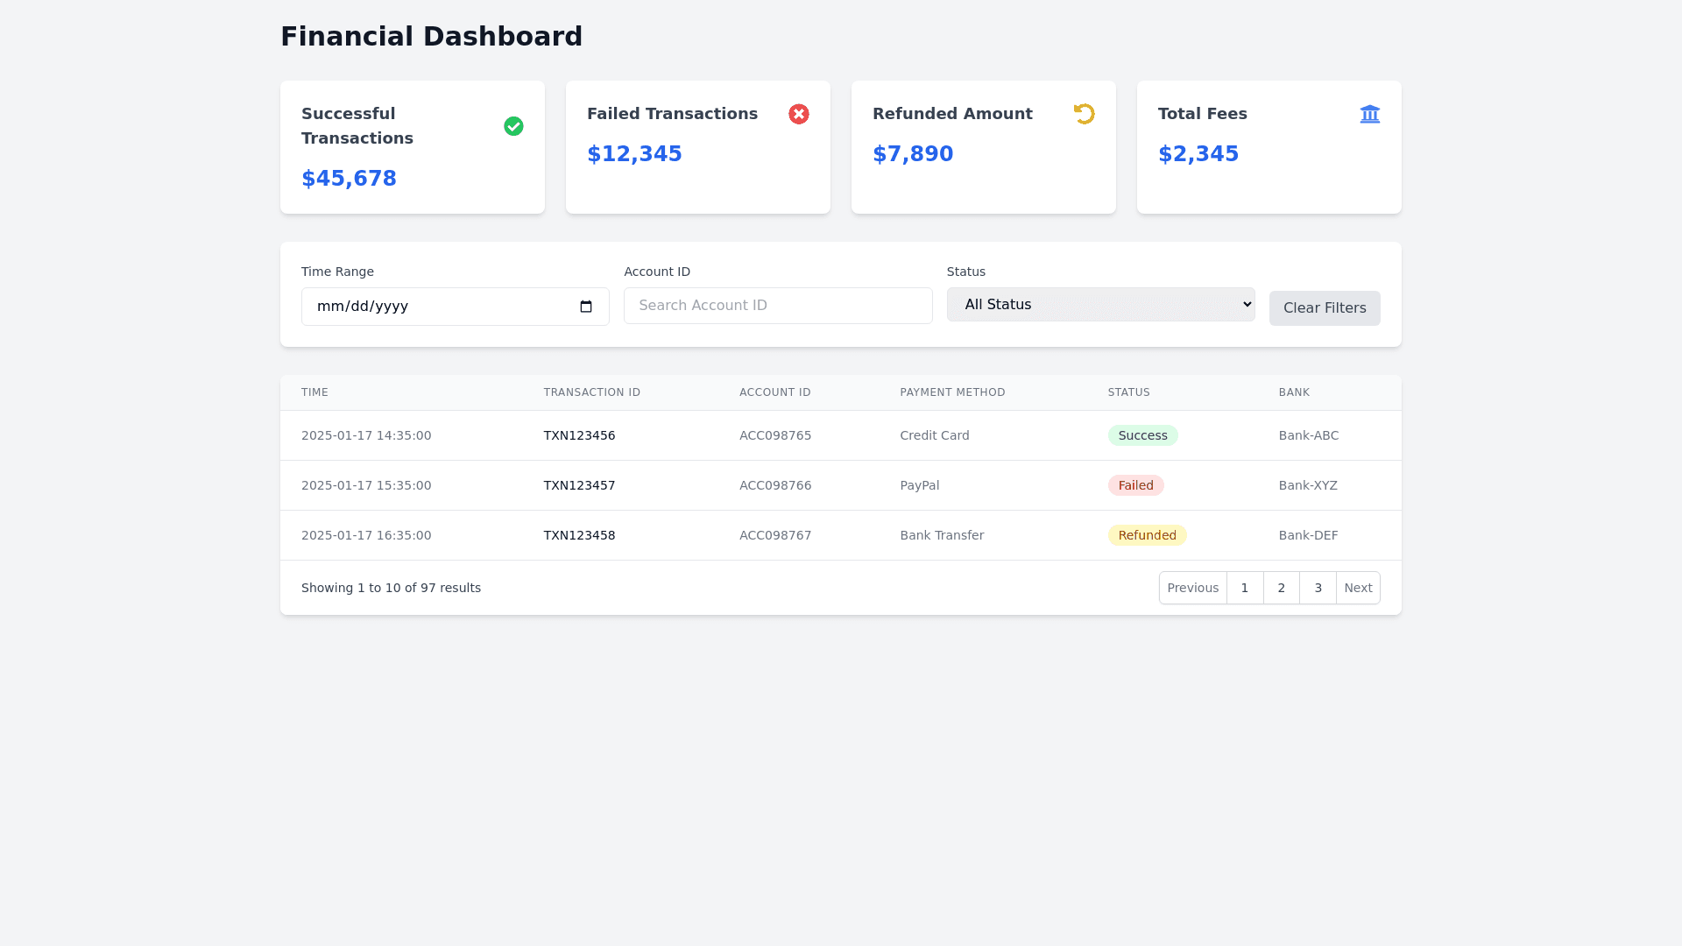
Task: Open the All Status dropdown
Action: tap(1100, 305)
